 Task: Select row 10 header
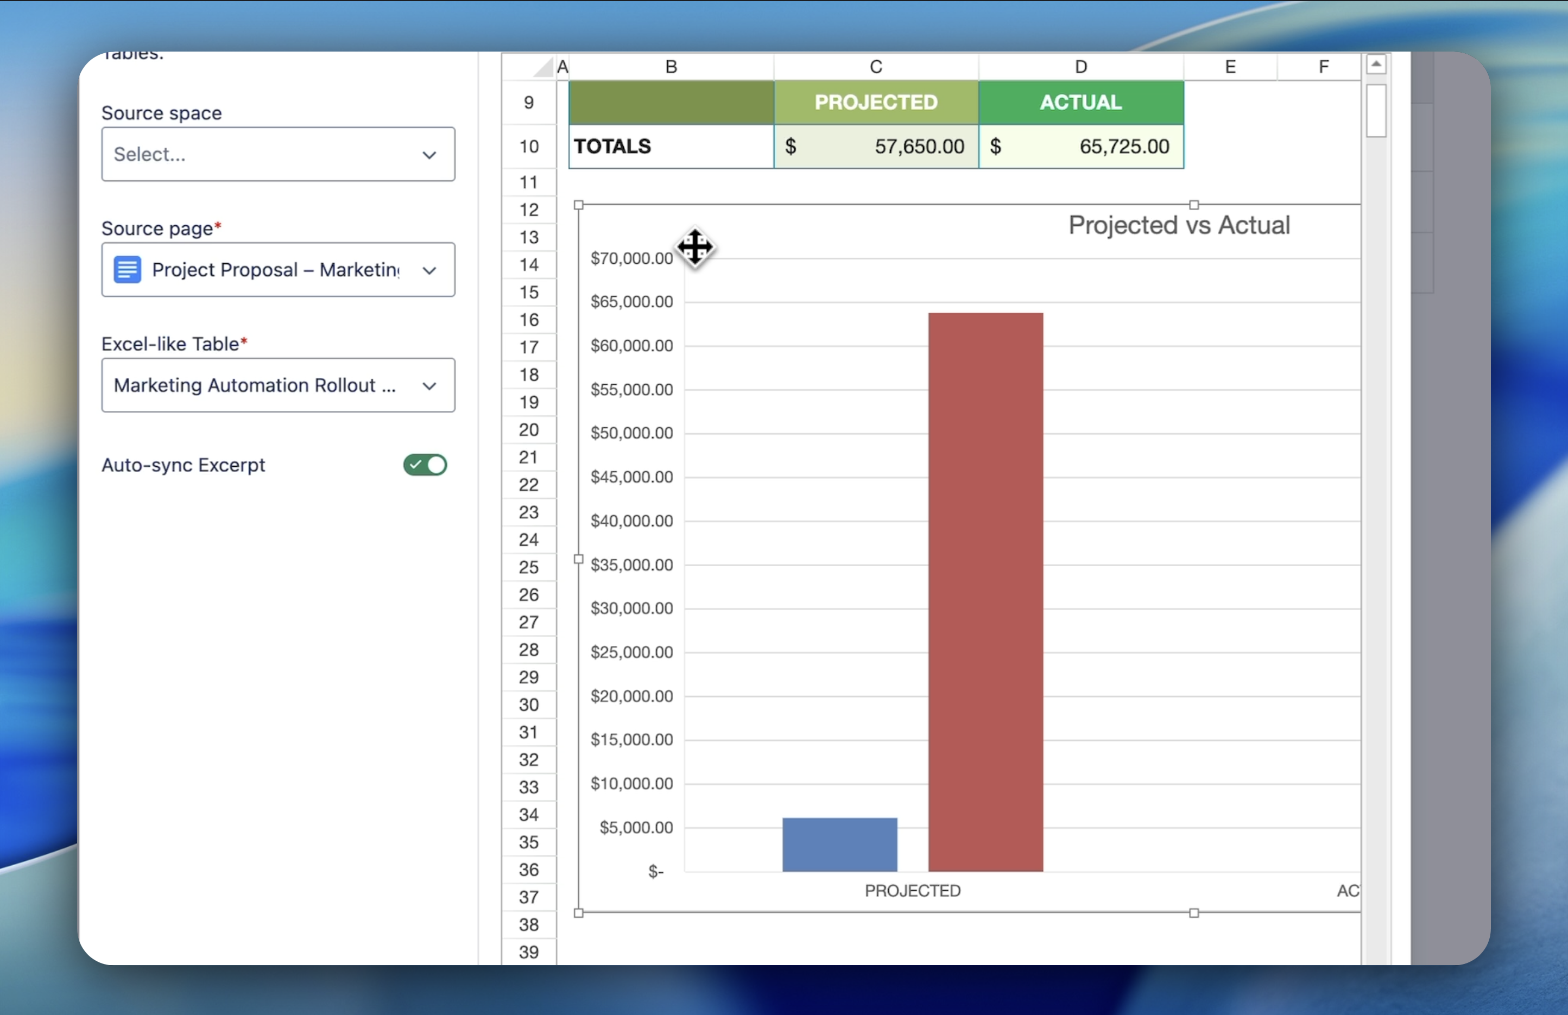[x=528, y=146]
